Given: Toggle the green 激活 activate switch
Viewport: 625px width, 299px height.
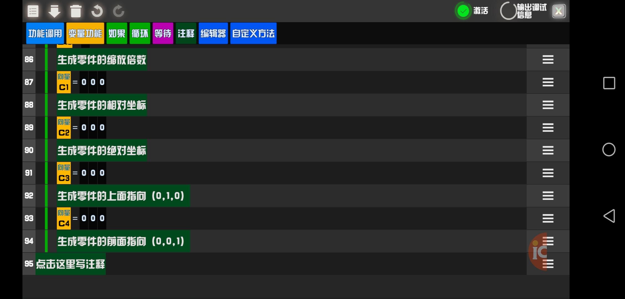Looking at the screenshot, I should pos(463,11).
